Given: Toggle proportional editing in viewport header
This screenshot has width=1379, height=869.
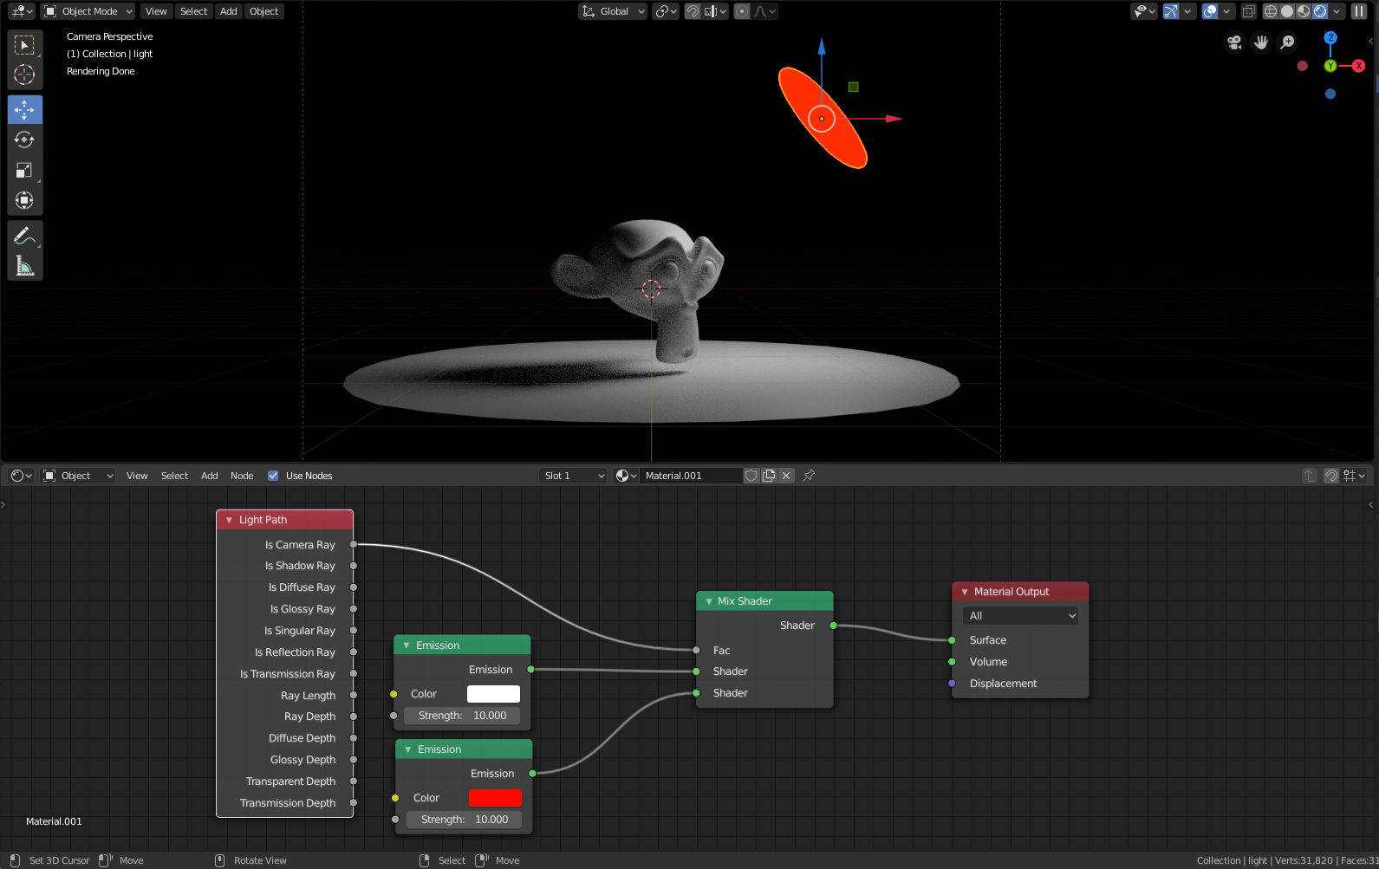Looking at the screenshot, I should pos(742,11).
